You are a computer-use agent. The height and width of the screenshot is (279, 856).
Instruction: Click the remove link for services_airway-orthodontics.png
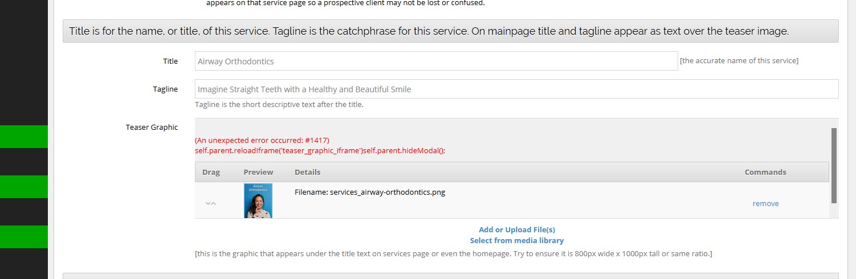[765, 204]
